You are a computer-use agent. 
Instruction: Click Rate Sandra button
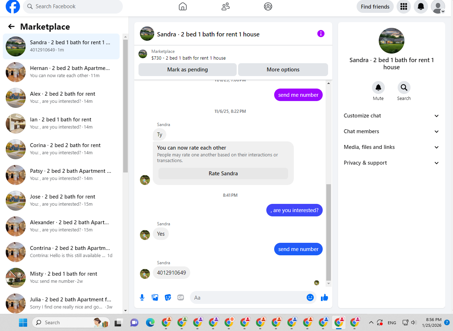click(223, 174)
